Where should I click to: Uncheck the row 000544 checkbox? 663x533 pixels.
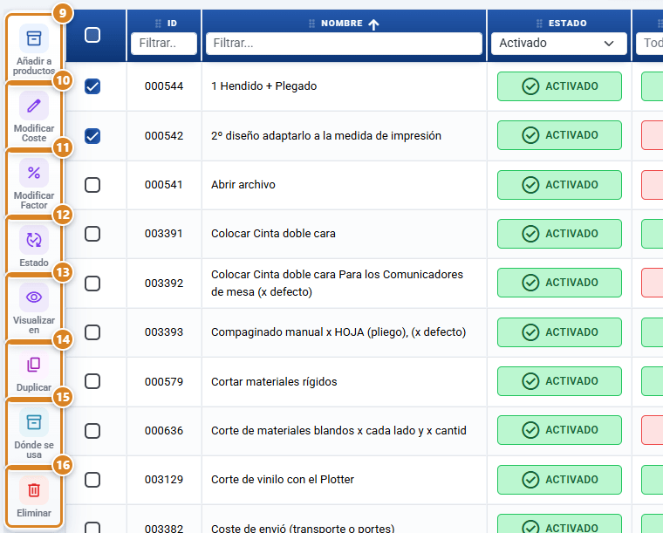[x=92, y=86]
